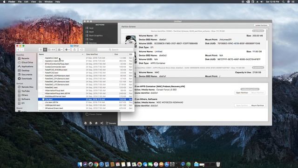Select the WhateverGreen.kext file
Screen dimensions: 298x168
(54, 108)
